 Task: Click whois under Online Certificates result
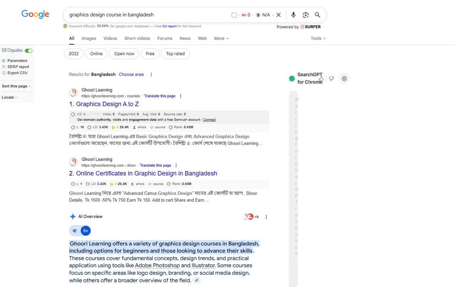(x=138, y=184)
